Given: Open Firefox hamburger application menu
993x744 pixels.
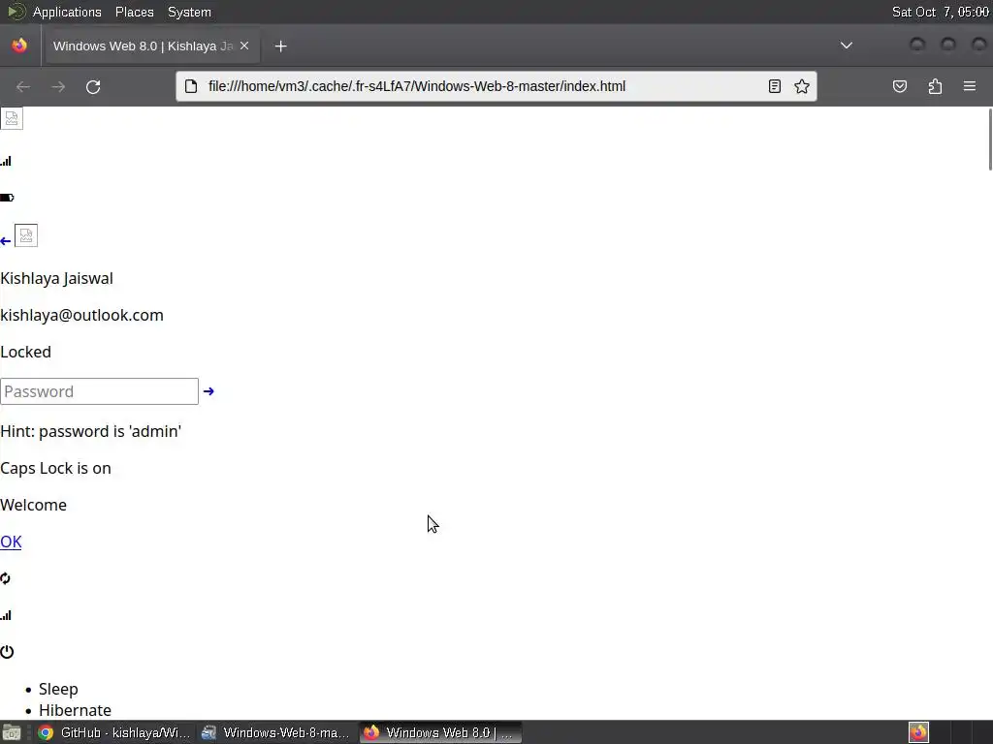Looking at the screenshot, I should (x=970, y=86).
